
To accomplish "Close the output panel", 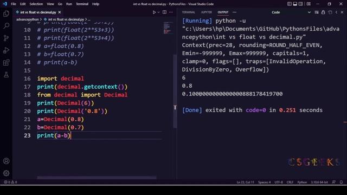I will point(342,12).
